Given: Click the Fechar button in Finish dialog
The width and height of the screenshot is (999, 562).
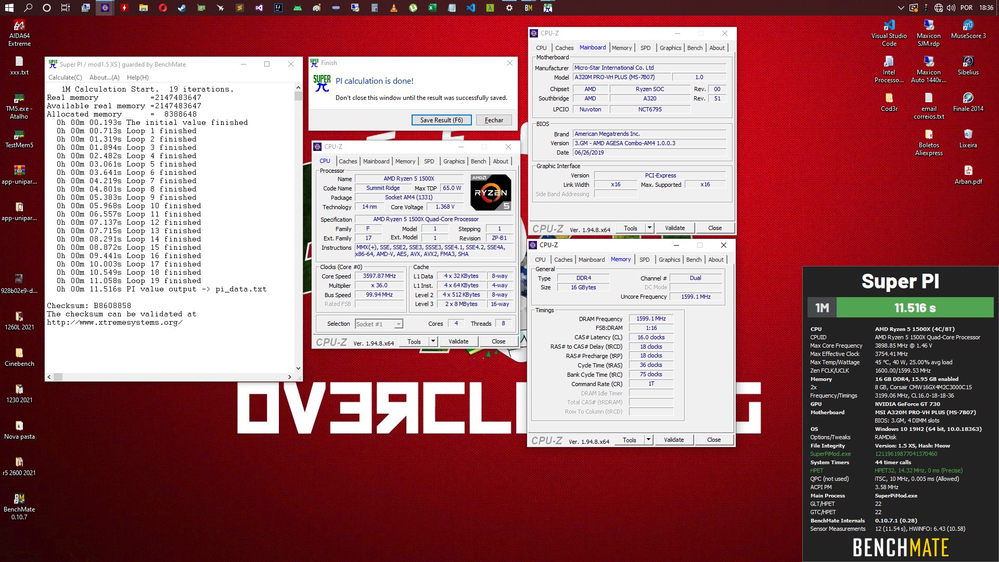Looking at the screenshot, I should tap(494, 120).
